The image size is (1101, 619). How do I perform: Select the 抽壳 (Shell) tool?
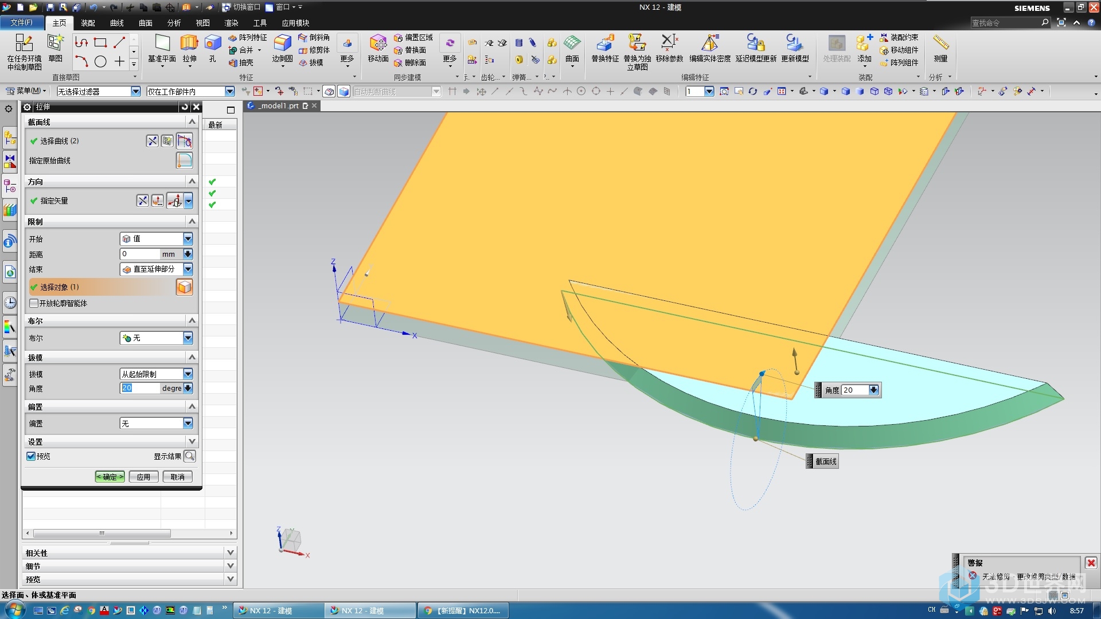pos(241,62)
